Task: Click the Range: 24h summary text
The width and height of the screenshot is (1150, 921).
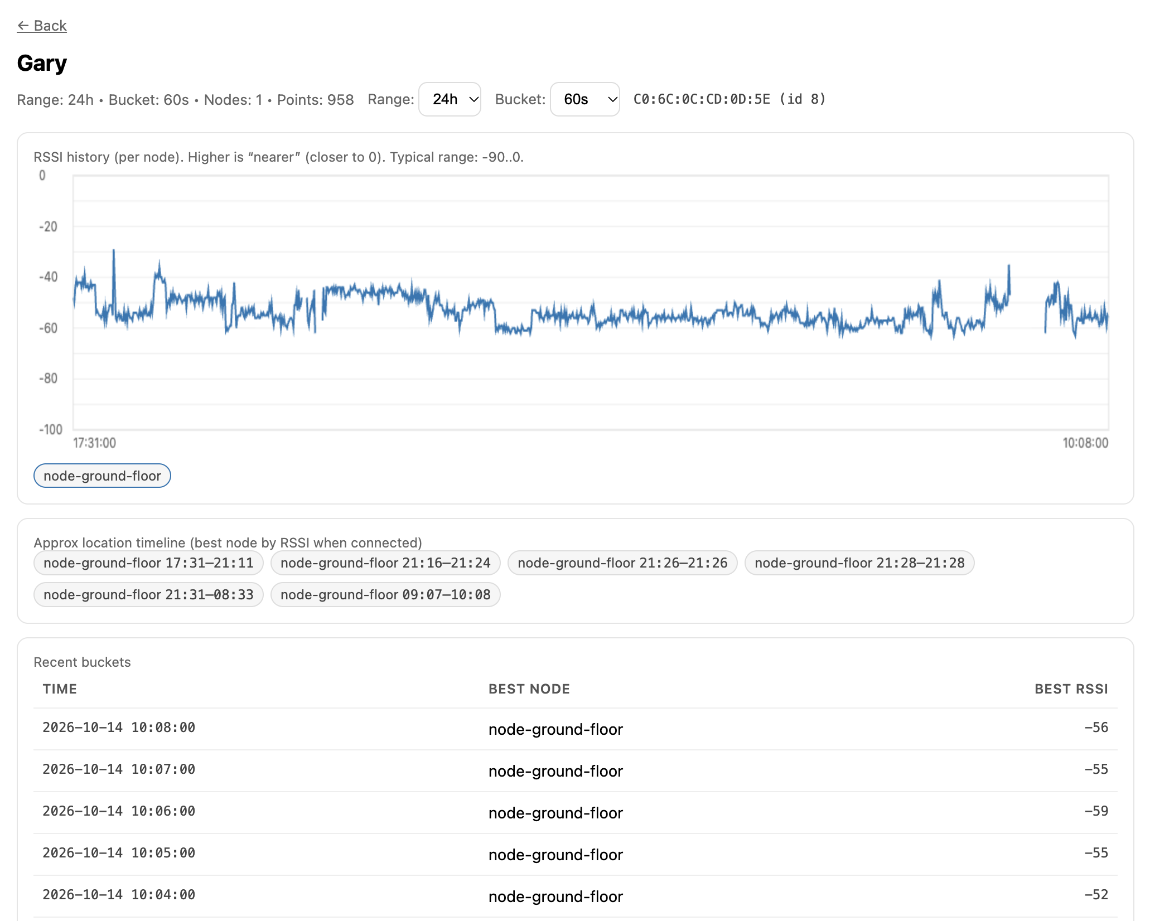Action: (x=55, y=100)
